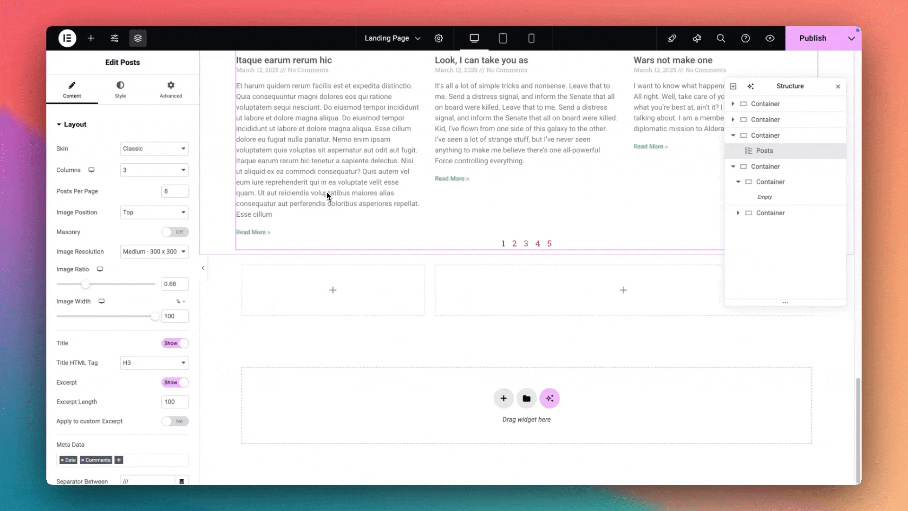Switch to the Content tab
Image resolution: width=908 pixels, height=511 pixels.
(72, 89)
